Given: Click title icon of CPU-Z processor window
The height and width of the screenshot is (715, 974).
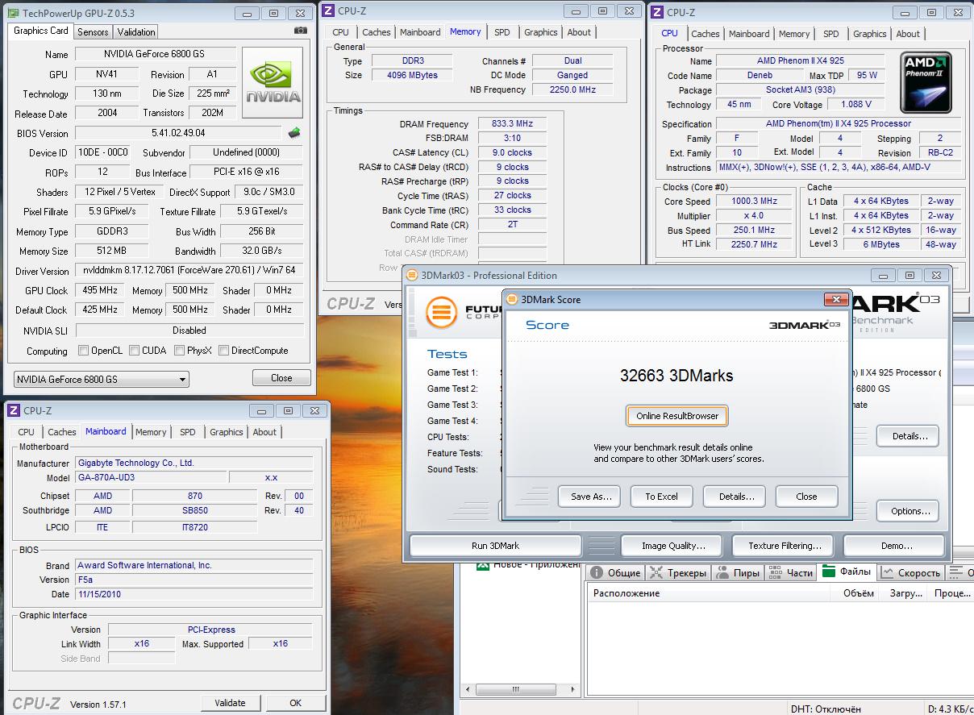Looking at the screenshot, I should click(657, 12).
